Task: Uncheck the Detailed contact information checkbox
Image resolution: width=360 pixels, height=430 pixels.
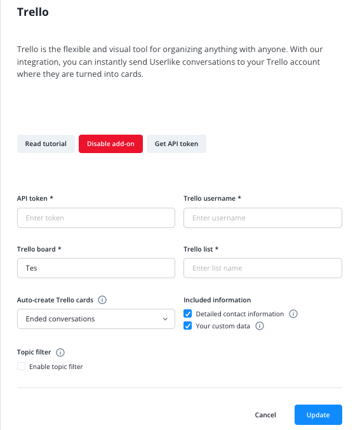Action: [187, 314]
